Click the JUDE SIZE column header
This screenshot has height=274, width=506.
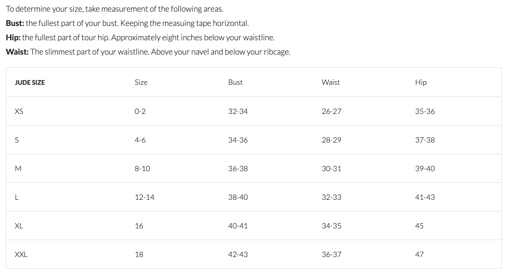point(30,83)
